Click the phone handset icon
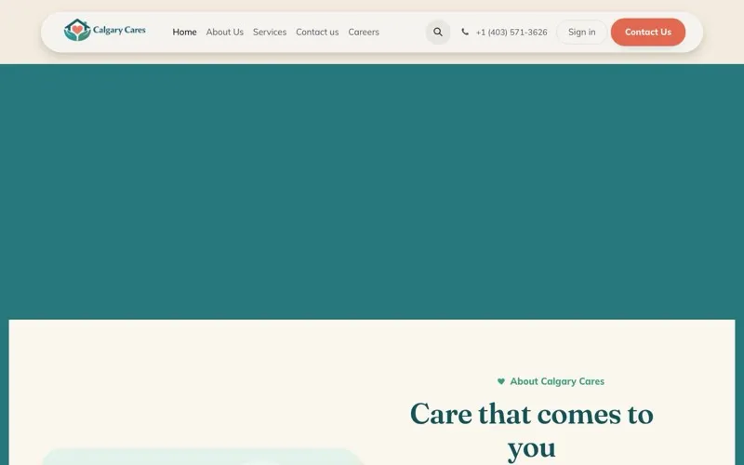This screenshot has height=465, width=744. pyautogui.click(x=464, y=32)
